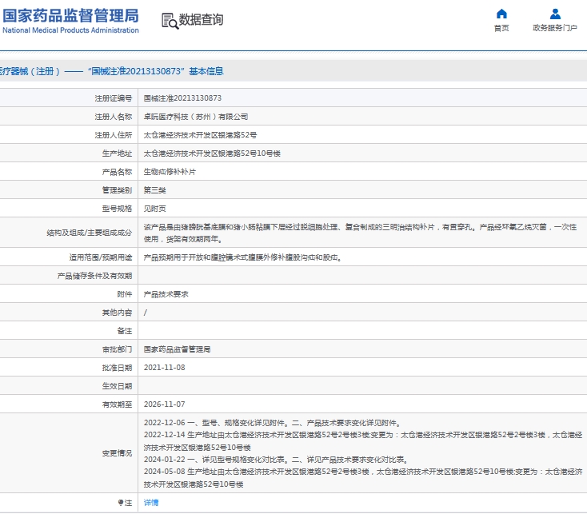Click the 注册人名称 row label

click(x=114, y=117)
